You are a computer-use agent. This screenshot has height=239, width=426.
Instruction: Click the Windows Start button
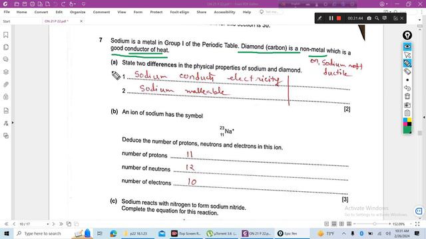pos(7,233)
